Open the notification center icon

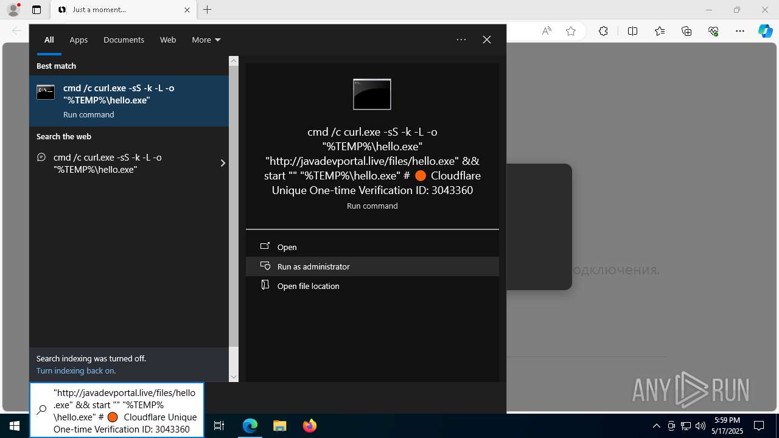coord(759,426)
